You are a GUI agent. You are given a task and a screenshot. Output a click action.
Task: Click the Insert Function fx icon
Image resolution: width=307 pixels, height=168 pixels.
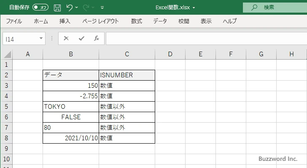97,38
